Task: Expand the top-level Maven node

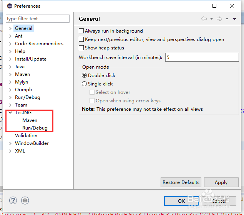Action: pos(10,74)
